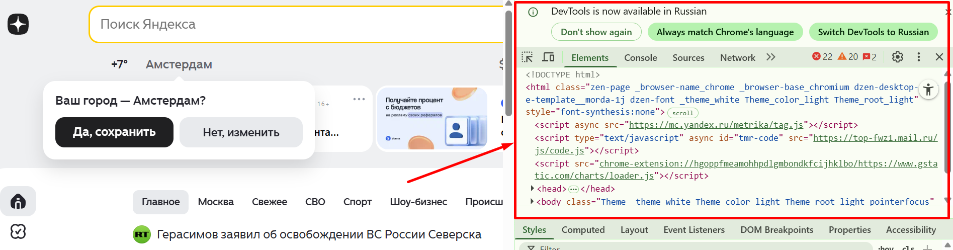
Task: Click the red error count icon
Action: coord(817,57)
